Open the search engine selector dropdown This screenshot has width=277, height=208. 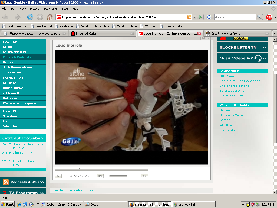tap(210, 17)
